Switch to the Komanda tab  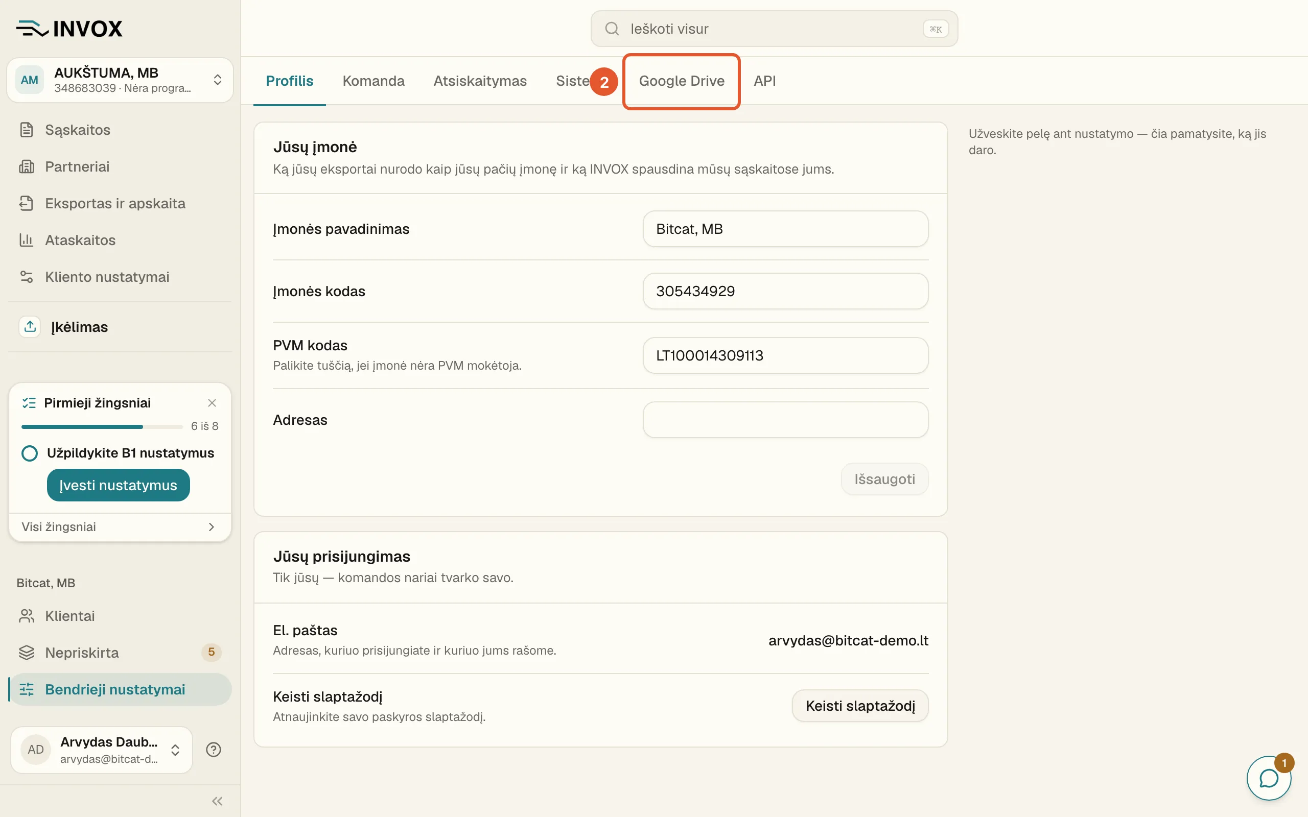(x=373, y=81)
